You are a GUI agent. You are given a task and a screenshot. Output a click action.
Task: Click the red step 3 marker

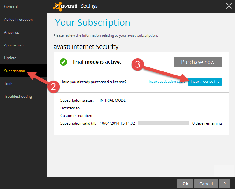coord(137,65)
